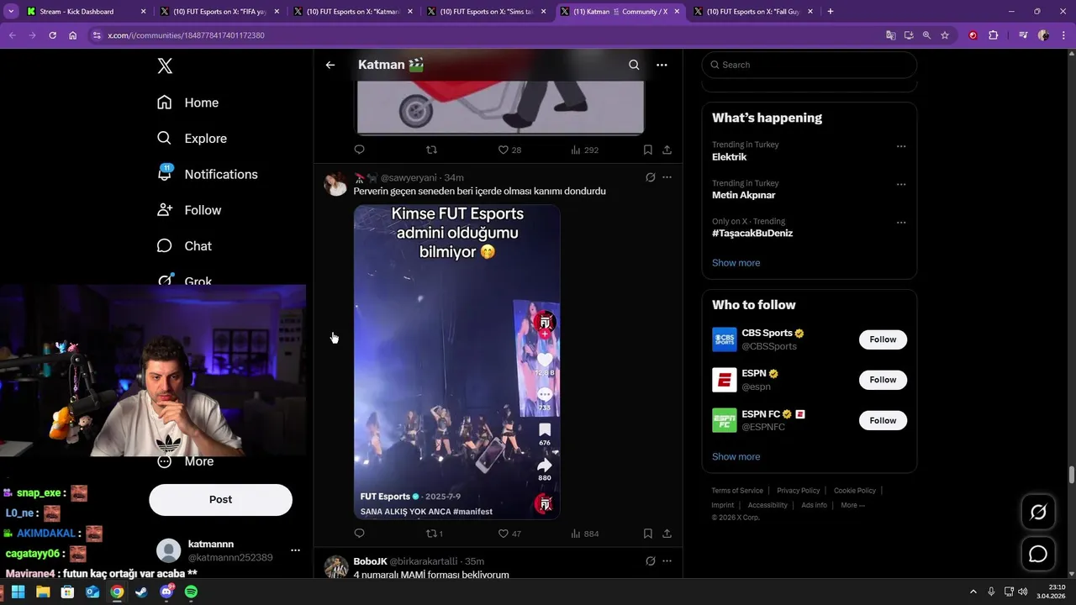This screenshot has height=605, width=1076.
Task: Reply to the wheelbarrow image post
Action: click(x=359, y=150)
